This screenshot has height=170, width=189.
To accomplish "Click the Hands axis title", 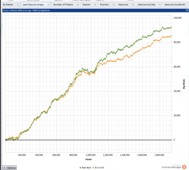I will coord(89,159).
